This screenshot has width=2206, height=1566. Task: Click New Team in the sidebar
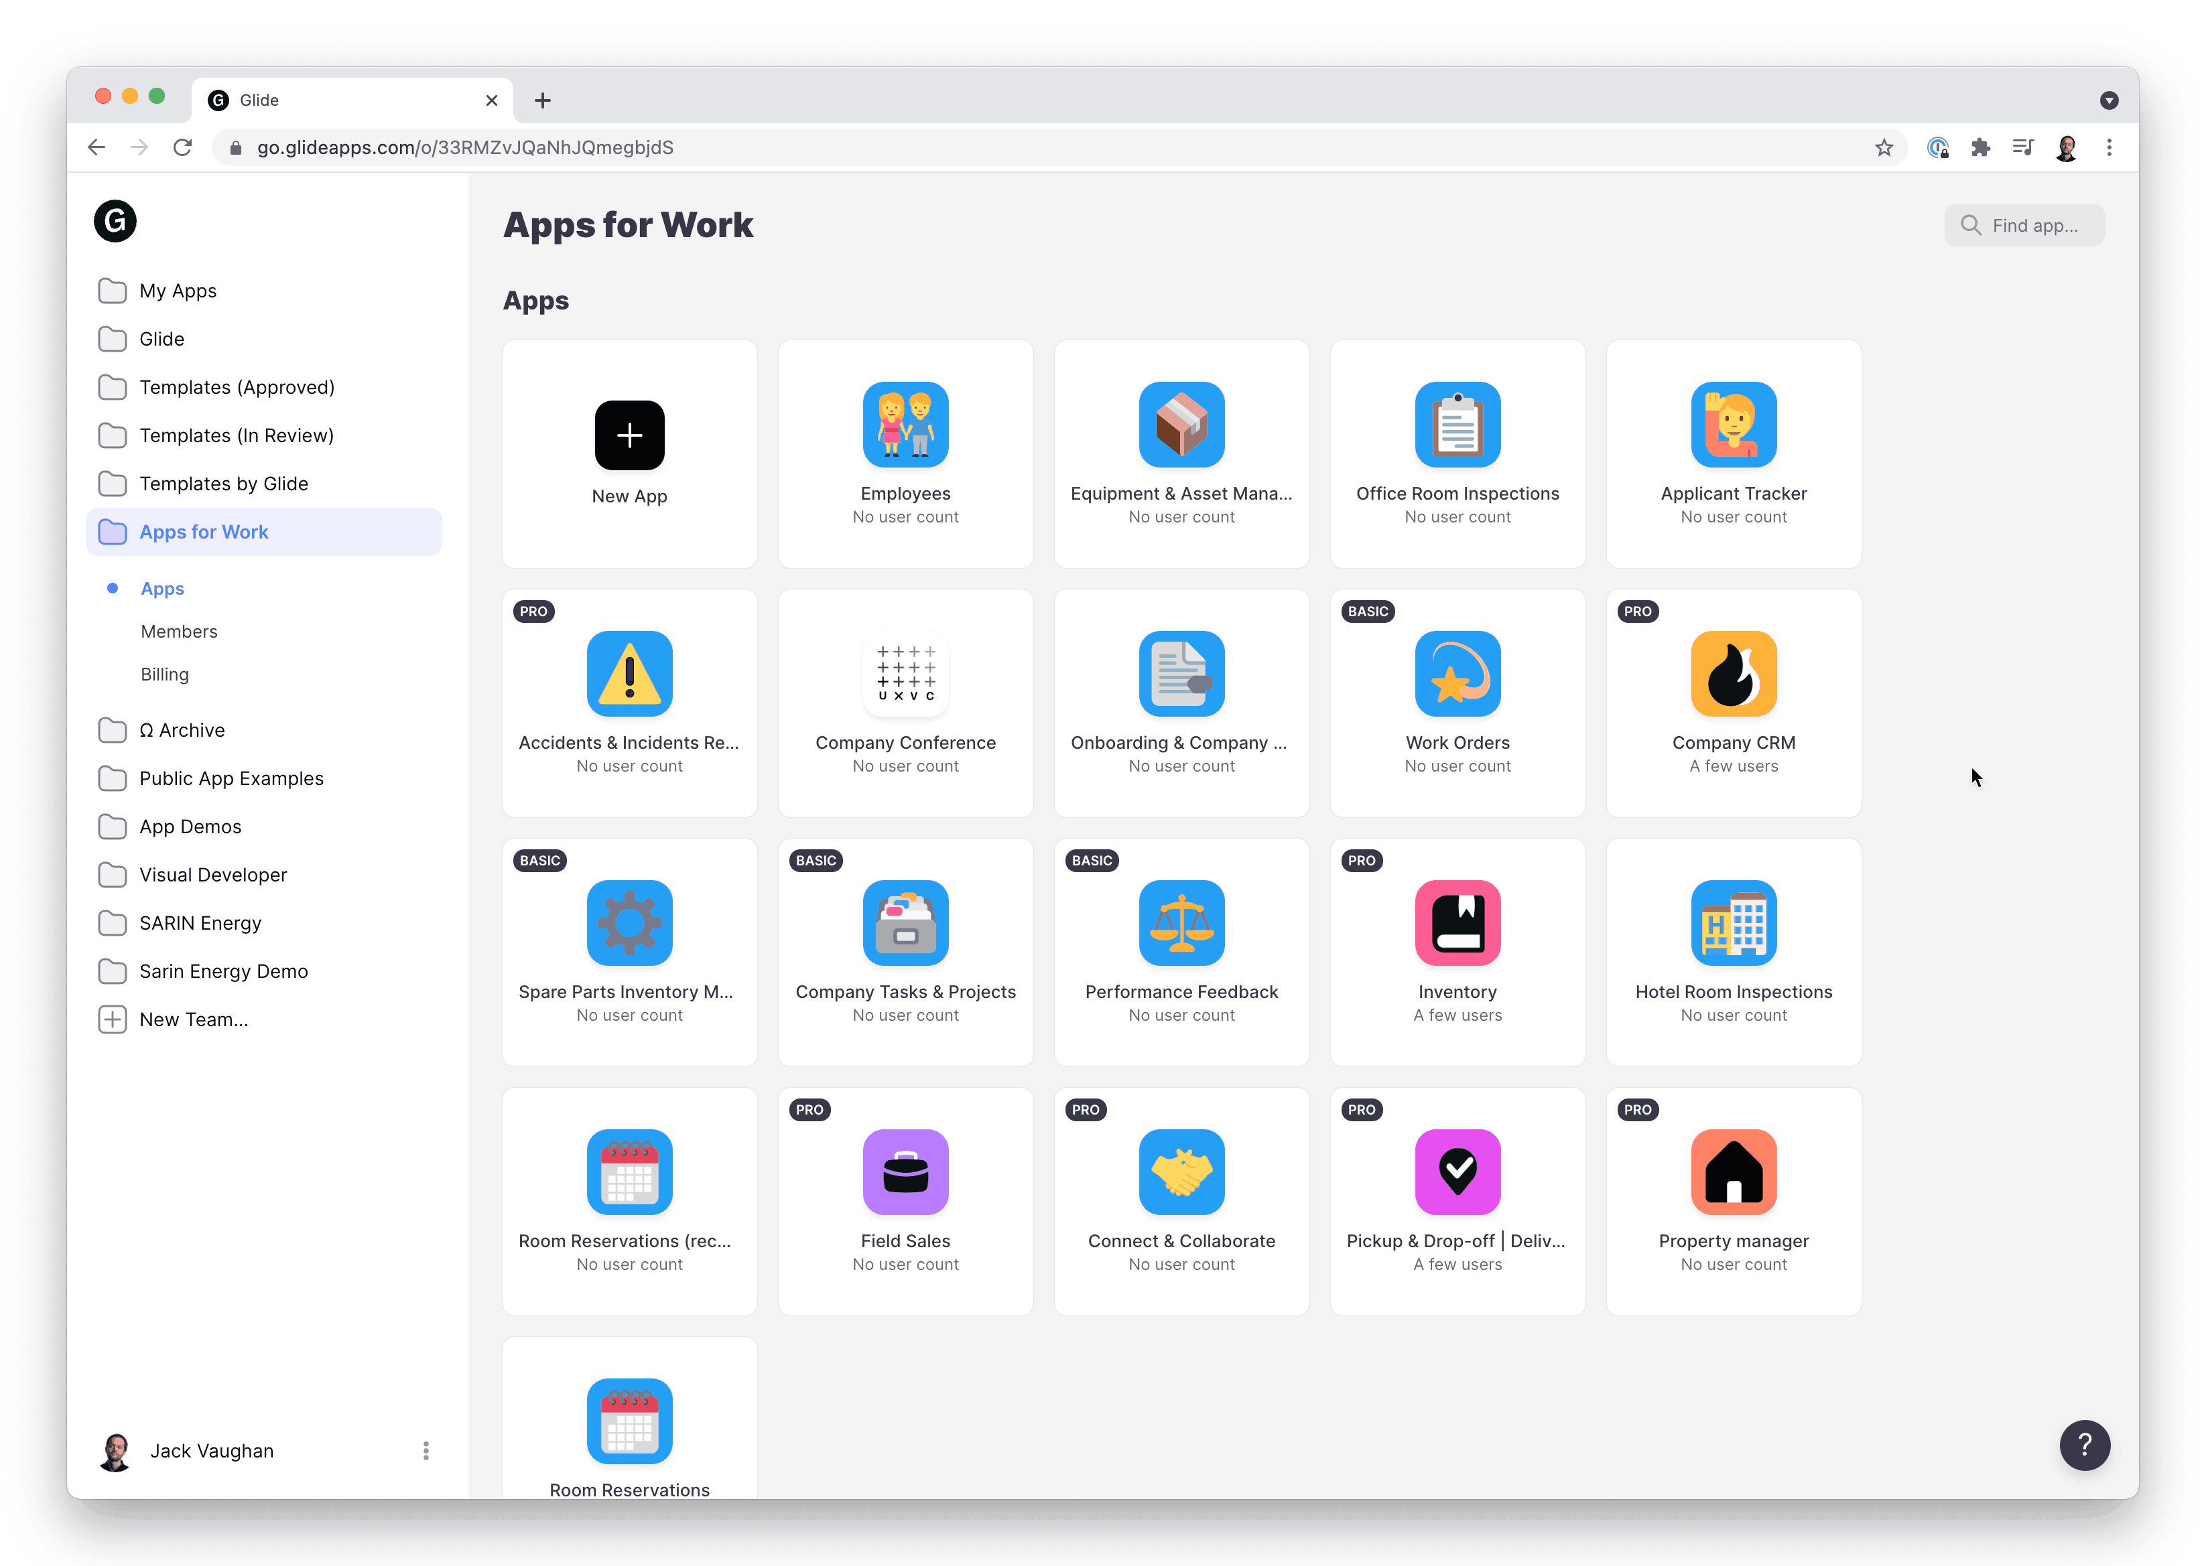192,1019
